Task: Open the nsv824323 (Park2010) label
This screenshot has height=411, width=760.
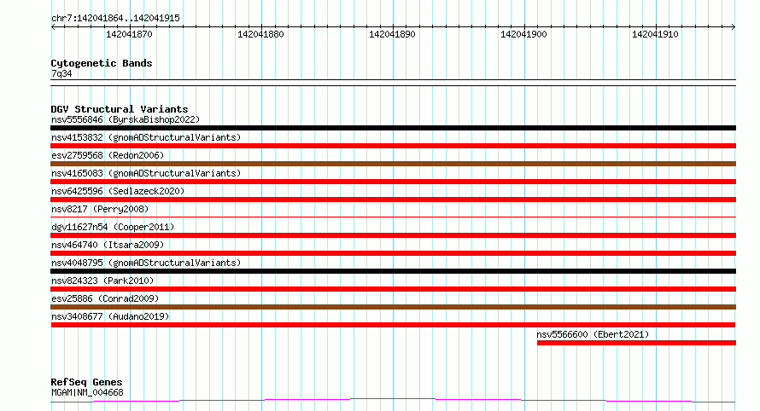Action: click(x=102, y=281)
